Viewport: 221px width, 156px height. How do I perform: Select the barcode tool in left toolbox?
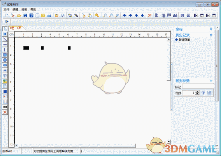pos(5,107)
